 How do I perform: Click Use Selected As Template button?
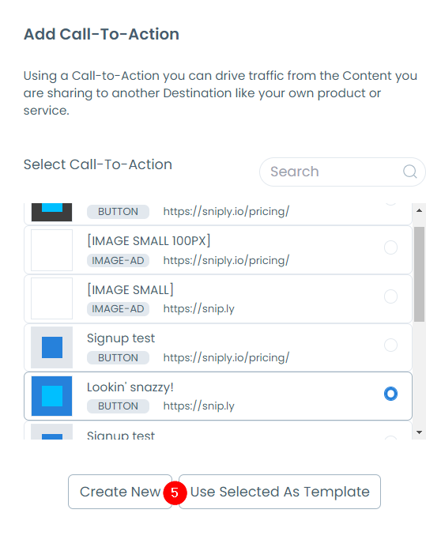280,492
